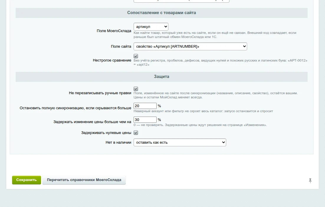Click the Остановить полную синхронизацию label
The width and height of the screenshot is (325, 207).
(75, 108)
